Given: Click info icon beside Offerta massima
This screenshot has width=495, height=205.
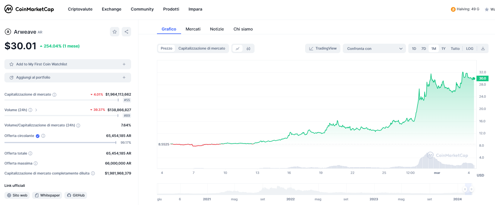Looking at the screenshot, I should 36,163.
